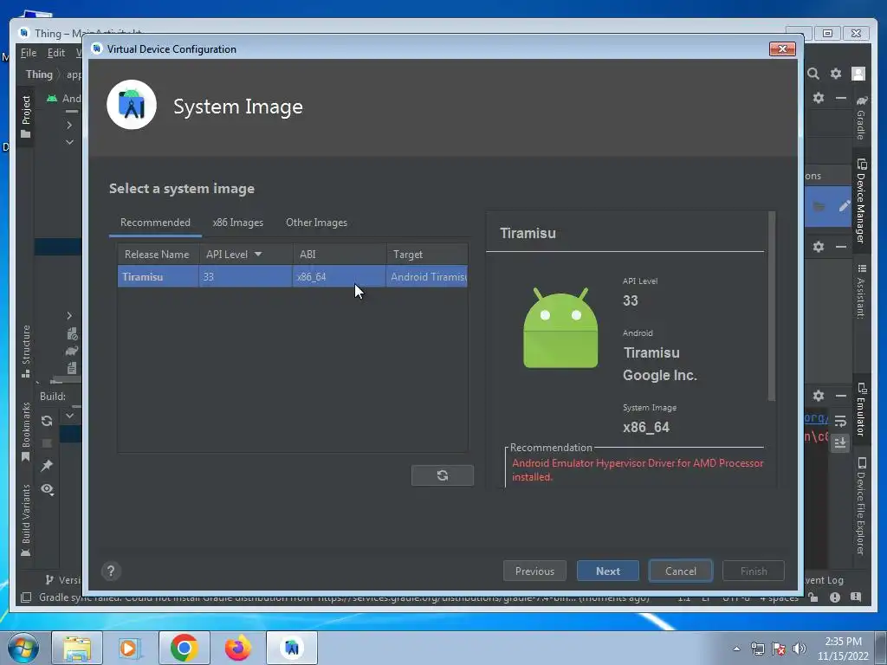
Task: Click the Previous button
Action: pyautogui.click(x=534, y=571)
